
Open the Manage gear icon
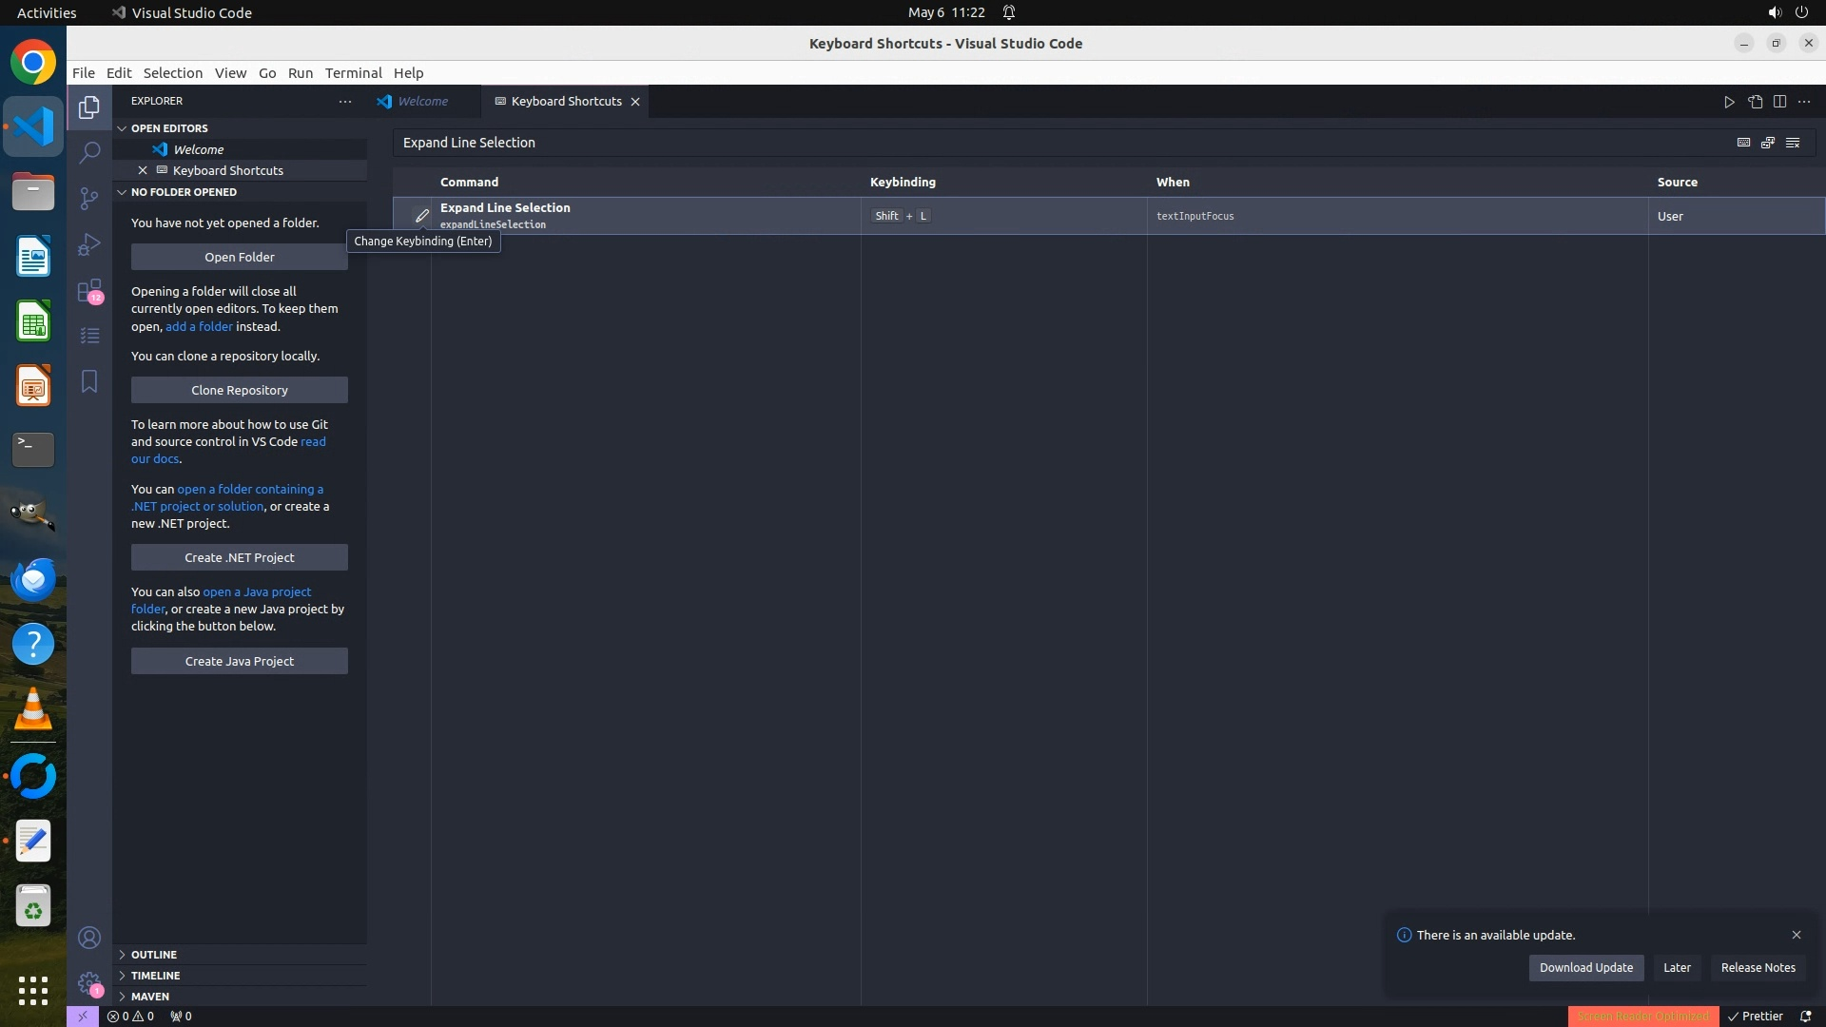click(89, 983)
